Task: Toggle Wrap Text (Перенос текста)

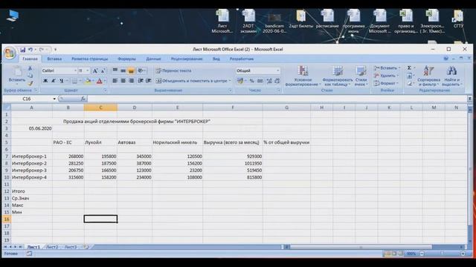Action: tap(173, 70)
